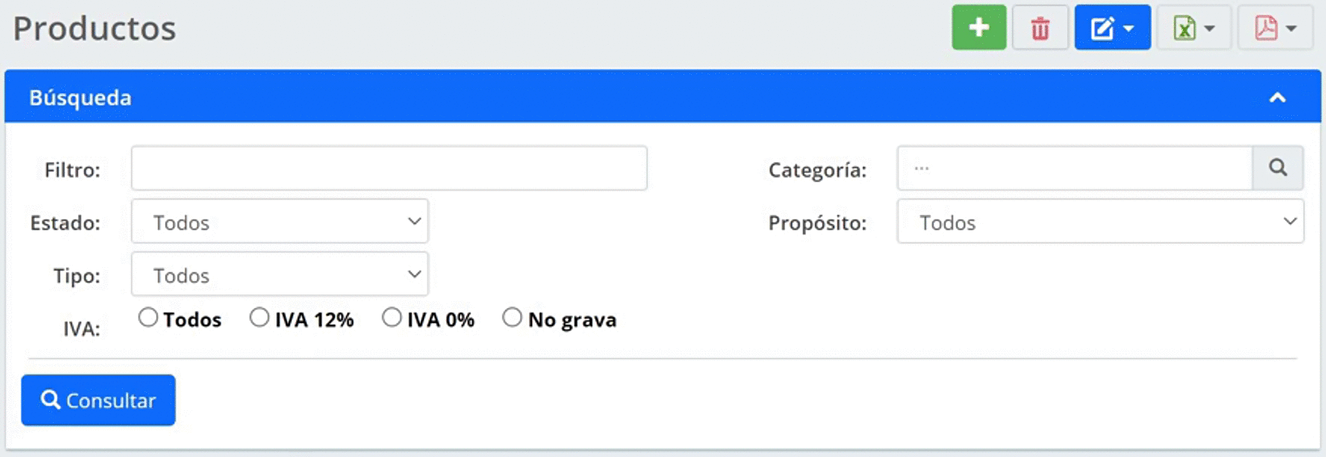Click the Categoría magnifier search icon
The height and width of the screenshot is (457, 1326).
(1278, 168)
